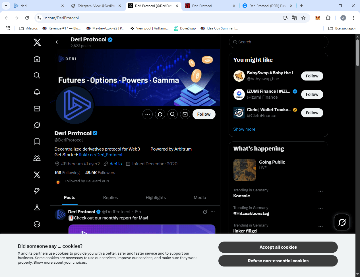The image size is (360, 277).
Task: Message Deri Protocol using the envelope button
Action: click(185, 114)
